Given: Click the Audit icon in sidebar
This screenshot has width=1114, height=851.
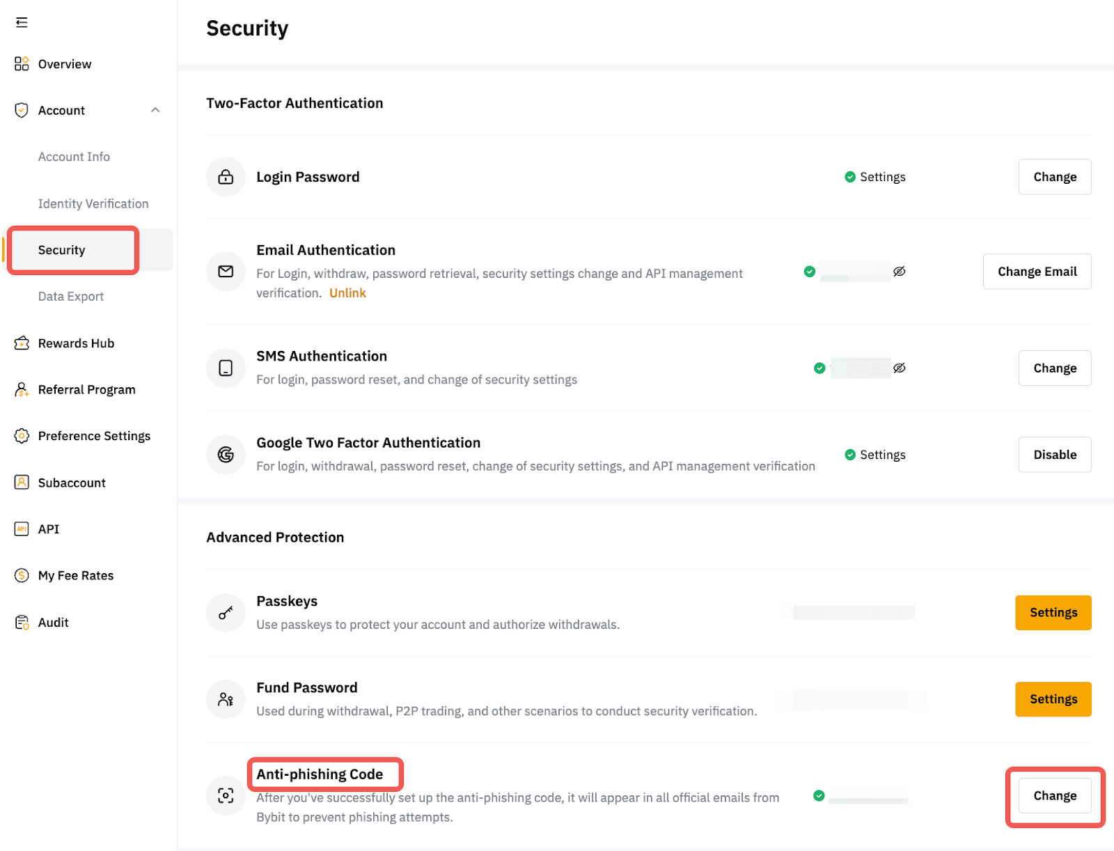Looking at the screenshot, I should click(22, 623).
